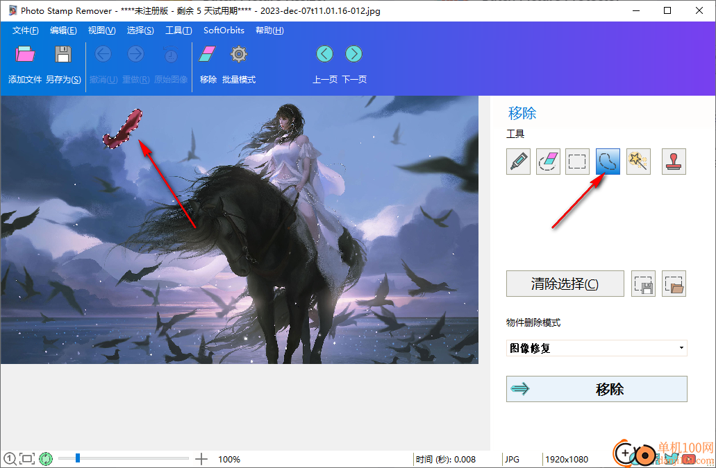Screen dimensions: 716x468
Task: Select the Rectangular selection tool
Action: click(577, 162)
